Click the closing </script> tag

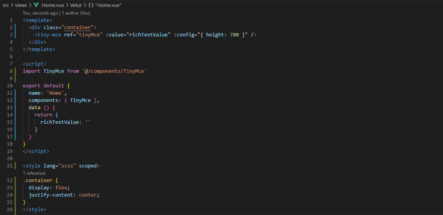36,151
